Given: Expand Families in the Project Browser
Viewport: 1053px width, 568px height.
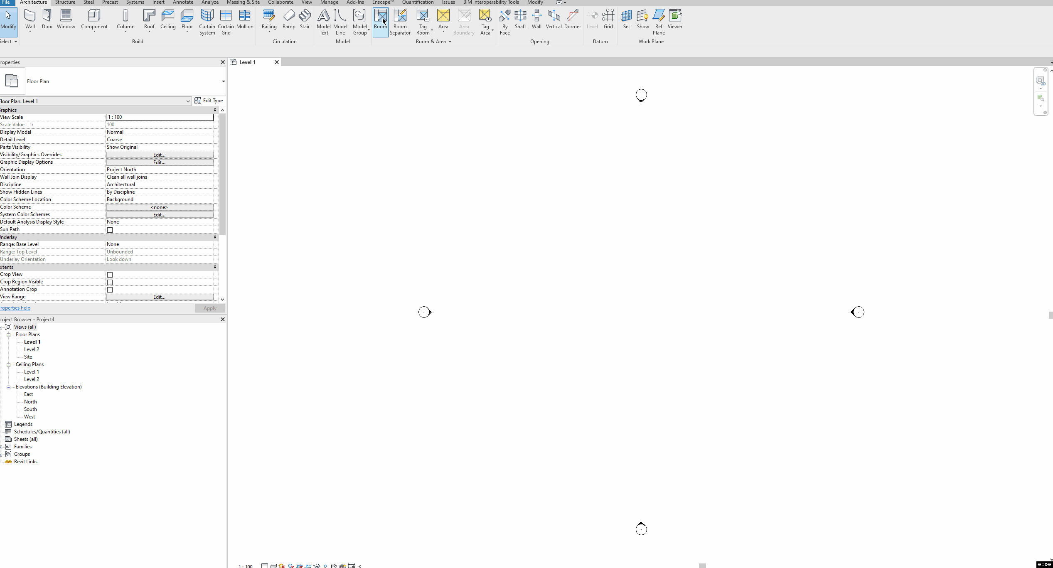Looking at the screenshot, I should (x=2, y=446).
